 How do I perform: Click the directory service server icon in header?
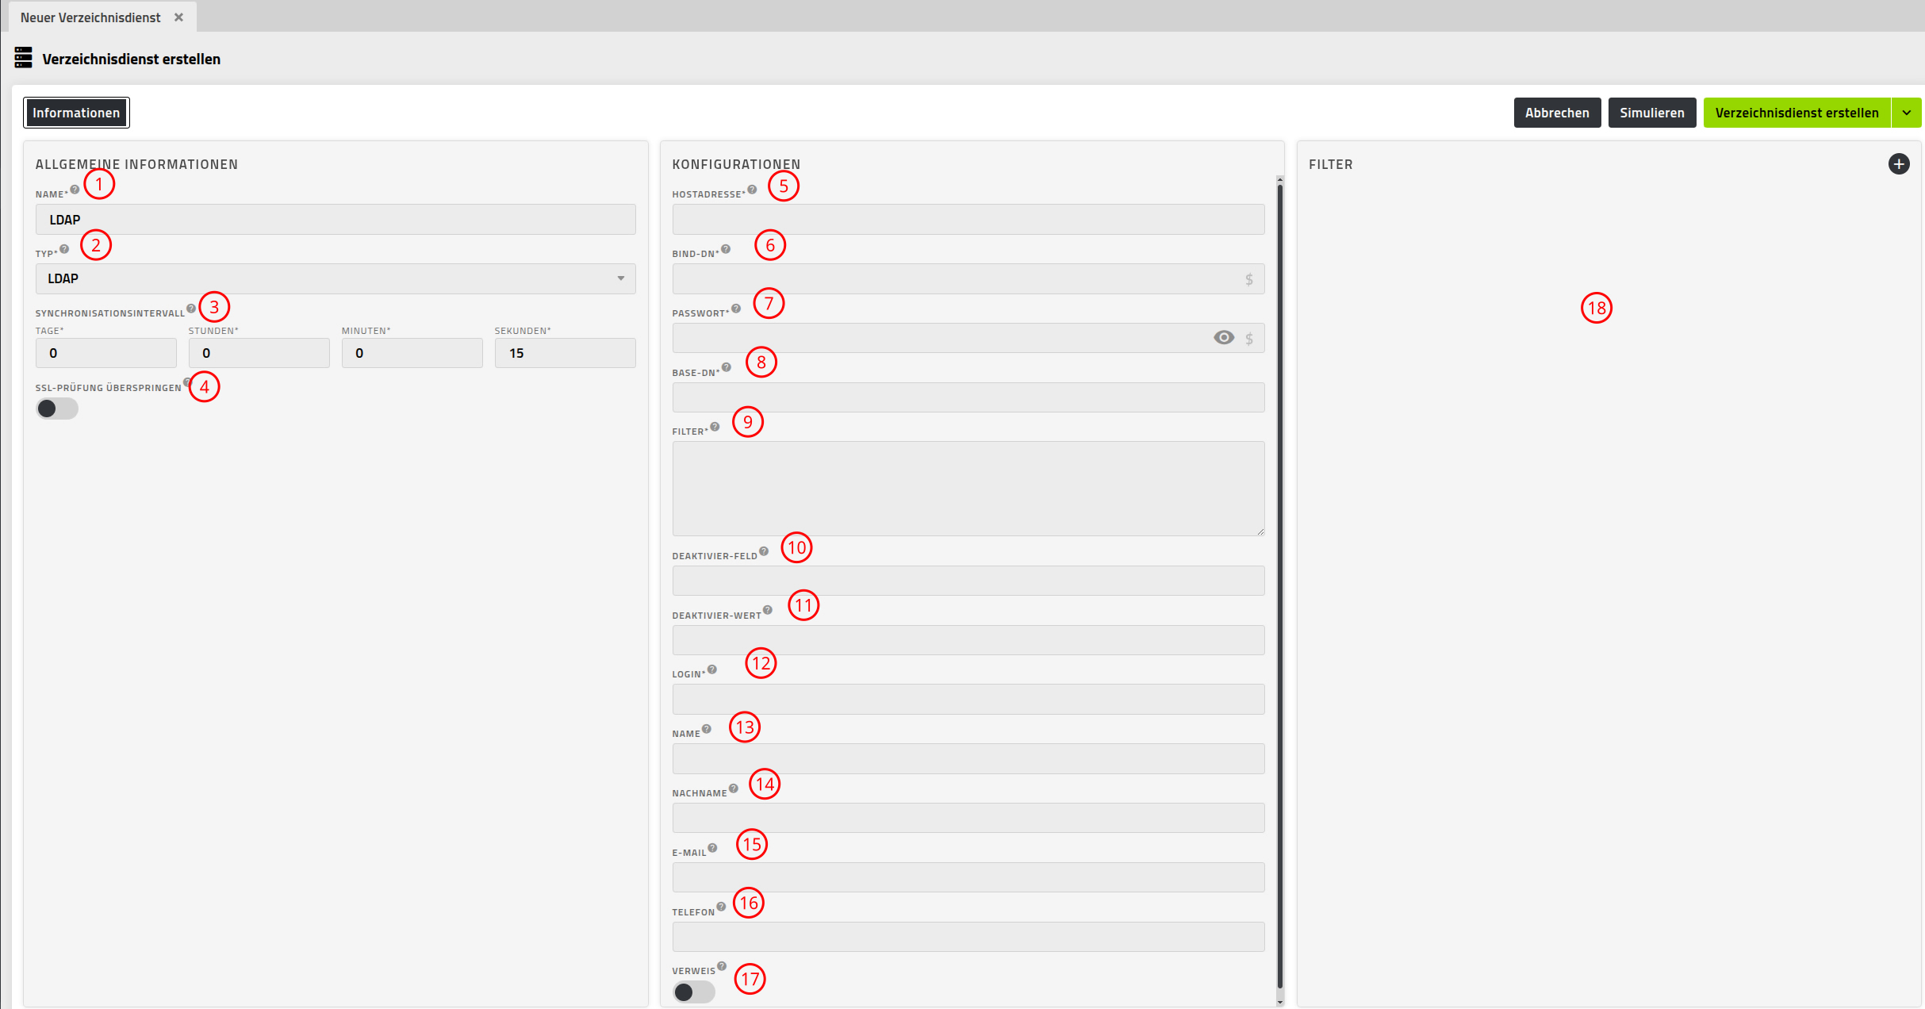coord(23,58)
